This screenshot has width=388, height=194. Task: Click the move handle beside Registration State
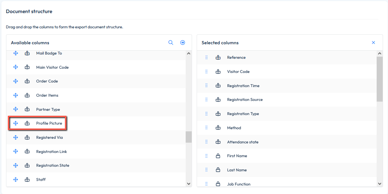click(x=16, y=165)
